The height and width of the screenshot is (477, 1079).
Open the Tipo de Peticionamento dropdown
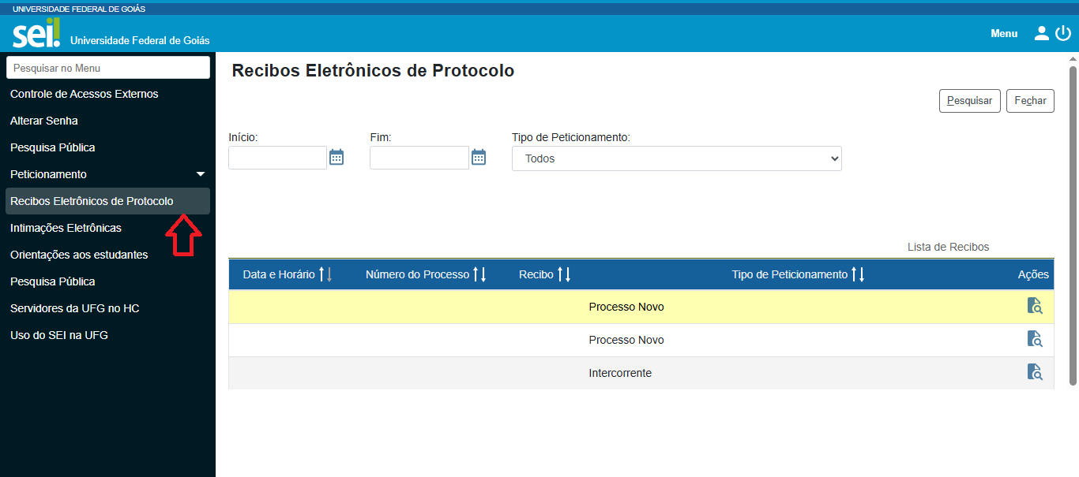[676, 158]
